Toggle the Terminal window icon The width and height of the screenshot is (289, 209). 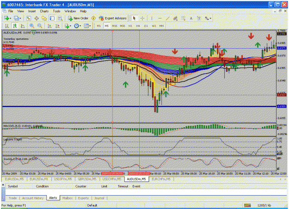pos(52,18)
